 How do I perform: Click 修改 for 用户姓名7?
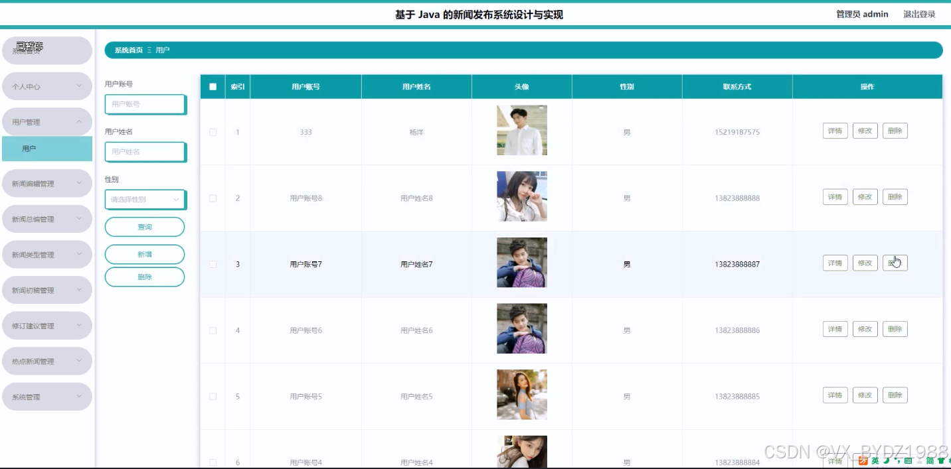click(865, 263)
